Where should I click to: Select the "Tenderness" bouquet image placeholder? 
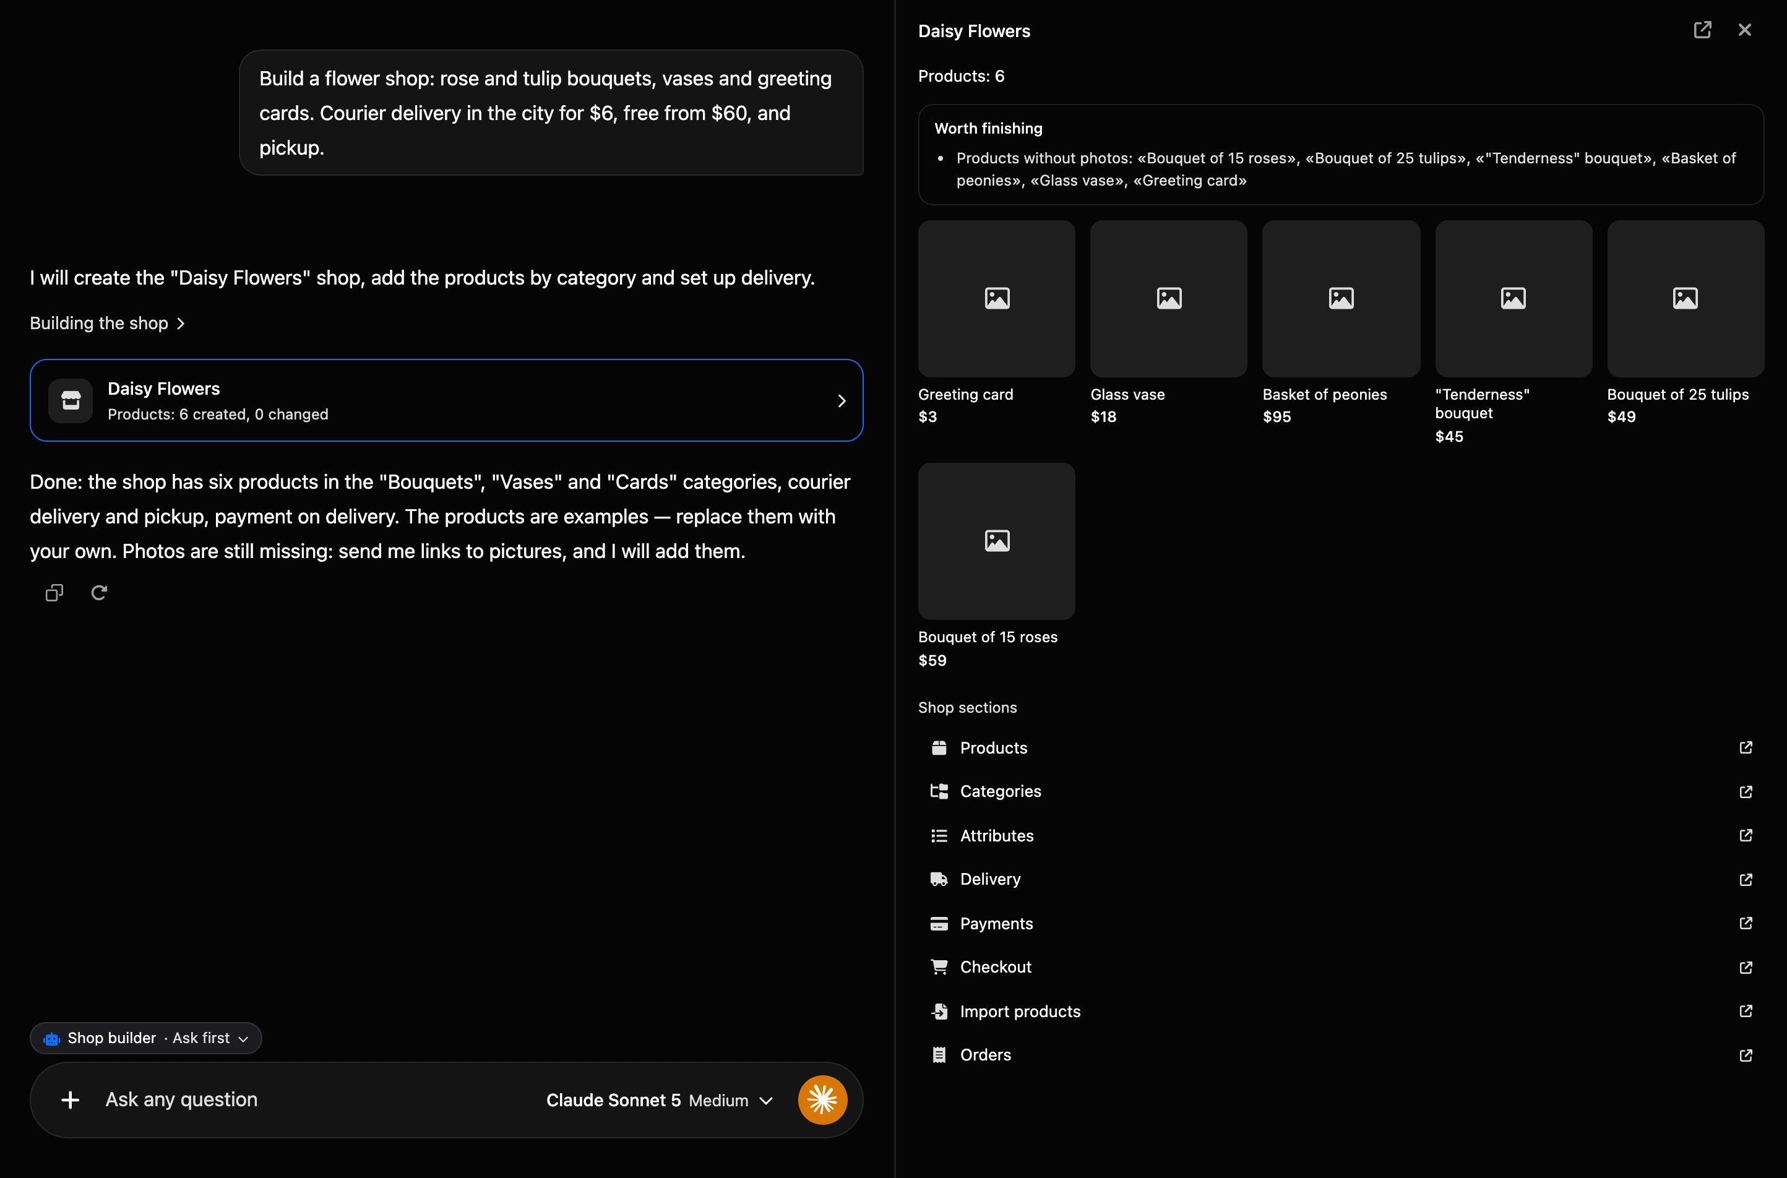1514,298
